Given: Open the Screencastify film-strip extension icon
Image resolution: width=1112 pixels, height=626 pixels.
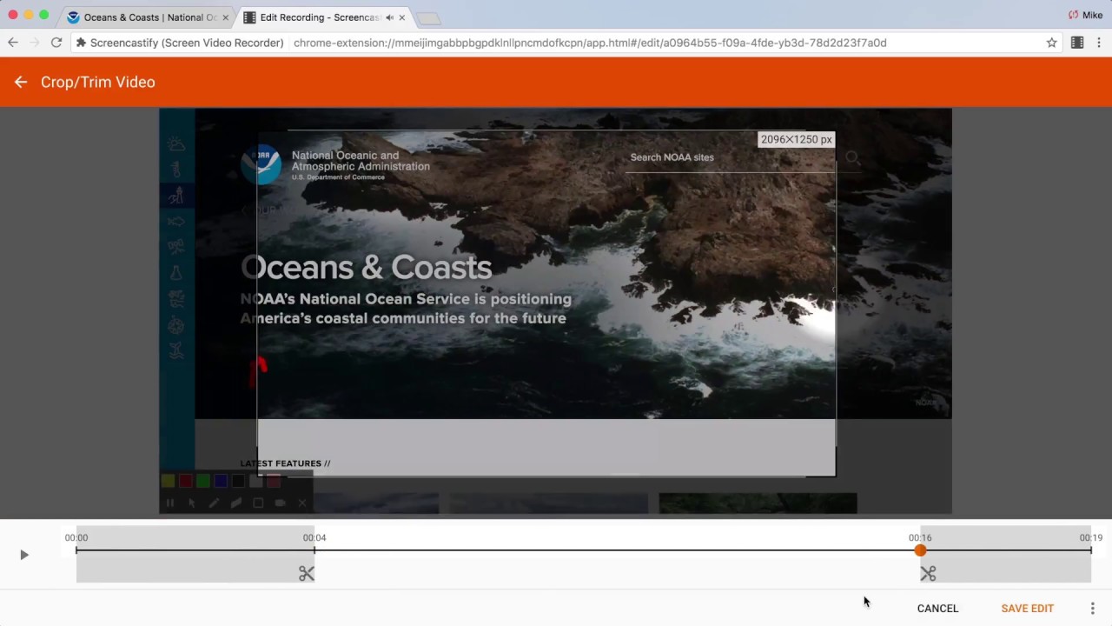Looking at the screenshot, I should pyautogui.click(x=1077, y=43).
